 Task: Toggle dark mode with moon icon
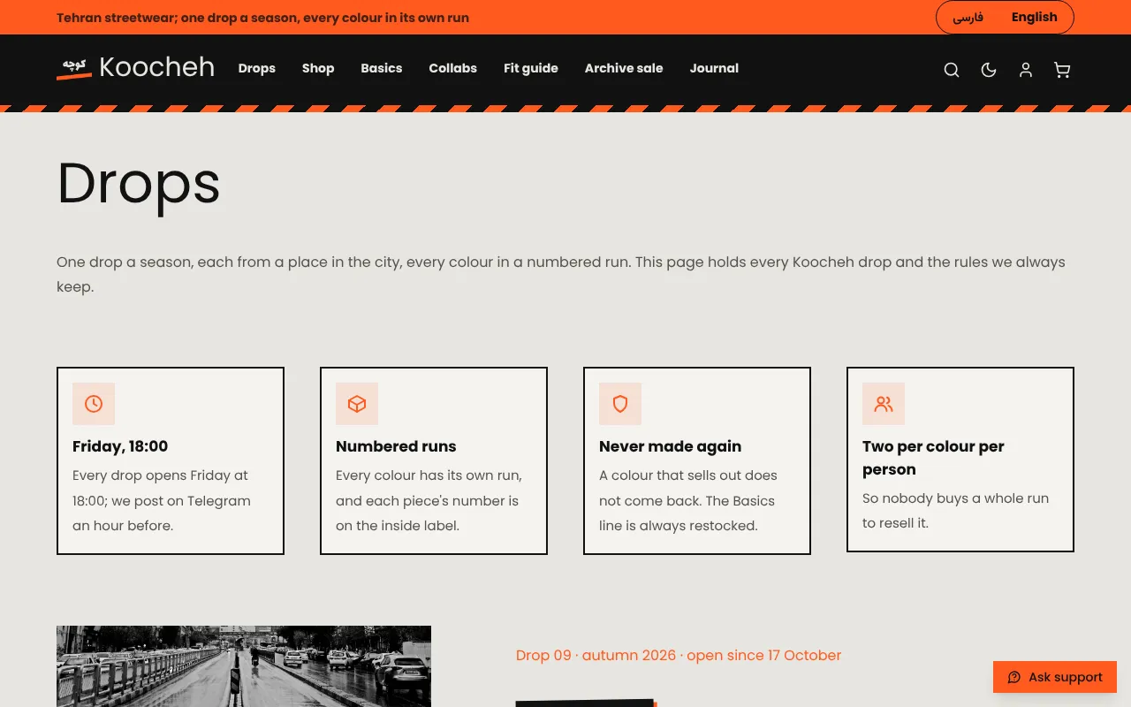coord(989,70)
